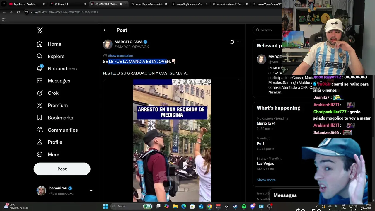
Task: Switch to the x.com/SoyTendencias tab
Action: point(190,4)
